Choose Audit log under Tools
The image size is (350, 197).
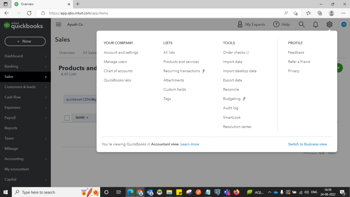231,108
